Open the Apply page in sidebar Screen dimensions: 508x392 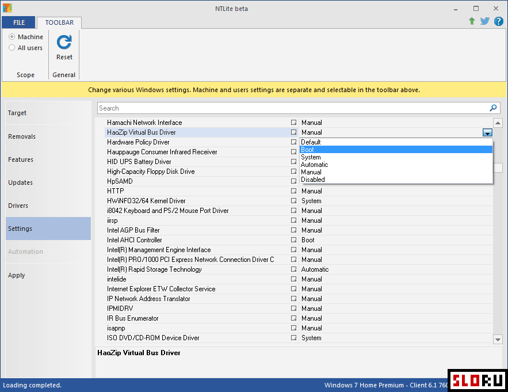[17, 275]
